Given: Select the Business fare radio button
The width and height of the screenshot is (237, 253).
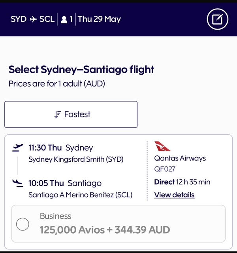Looking at the screenshot, I should pos(23,224).
